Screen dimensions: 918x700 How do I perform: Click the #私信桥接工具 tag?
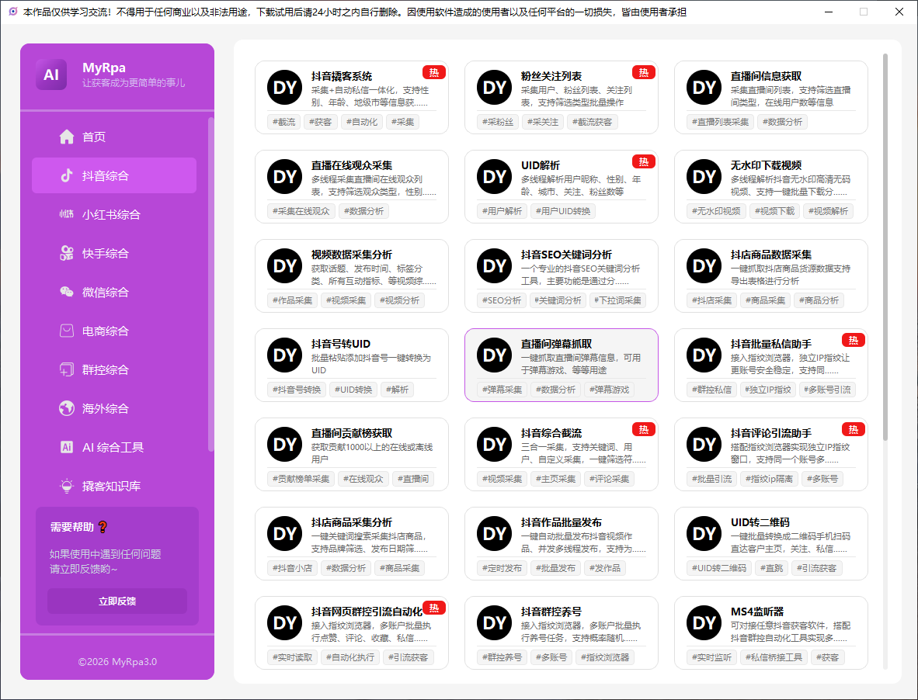click(x=774, y=657)
